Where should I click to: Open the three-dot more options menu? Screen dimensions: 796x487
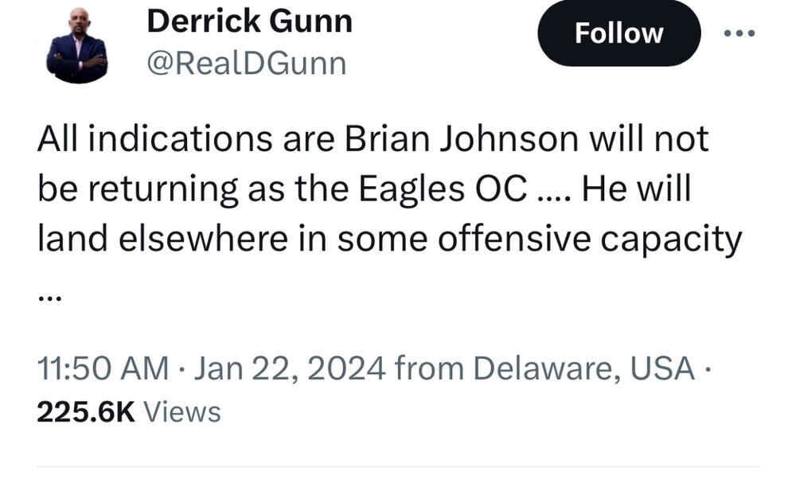pos(739,33)
